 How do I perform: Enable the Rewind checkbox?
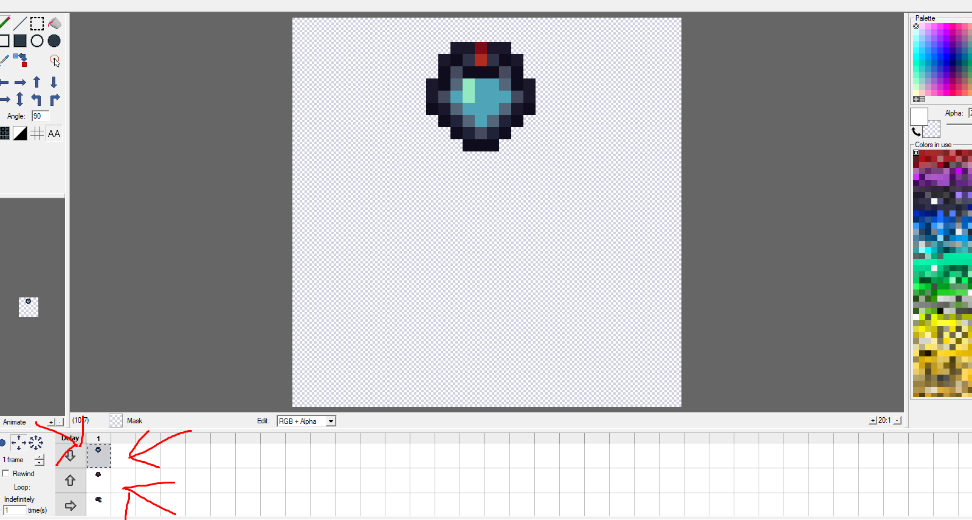click(6, 473)
